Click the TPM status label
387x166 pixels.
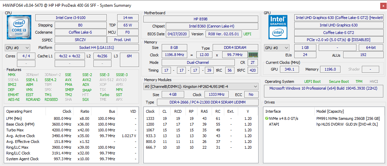point(359,82)
